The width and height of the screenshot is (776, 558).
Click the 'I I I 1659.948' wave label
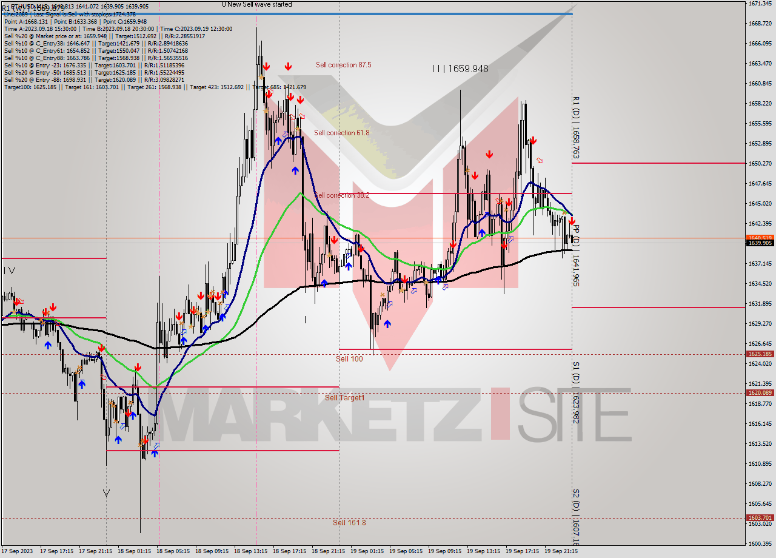pyautogui.click(x=460, y=69)
